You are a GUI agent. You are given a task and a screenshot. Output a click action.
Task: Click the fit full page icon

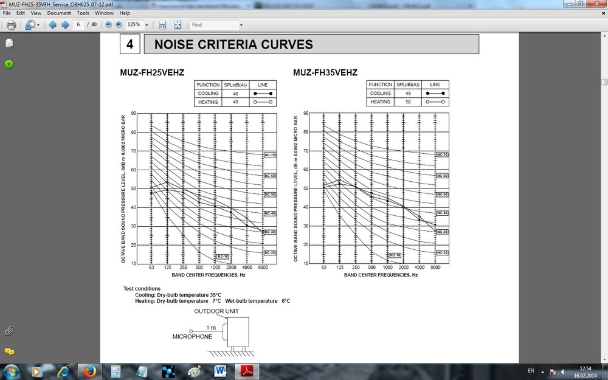[177, 25]
